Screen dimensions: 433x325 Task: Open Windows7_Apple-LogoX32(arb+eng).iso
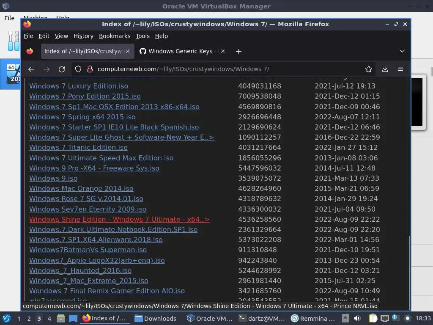pyautogui.click(x=97, y=260)
